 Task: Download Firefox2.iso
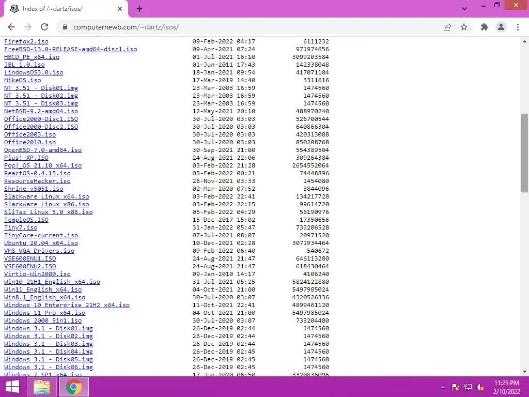[x=26, y=41]
